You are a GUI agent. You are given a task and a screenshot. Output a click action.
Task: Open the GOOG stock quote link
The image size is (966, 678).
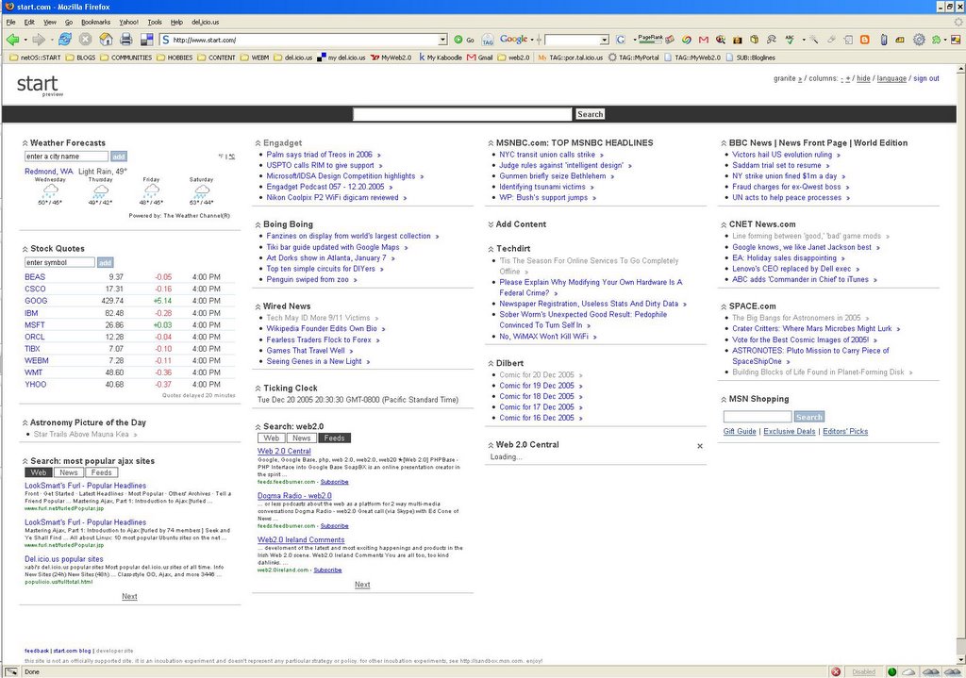click(x=36, y=301)
